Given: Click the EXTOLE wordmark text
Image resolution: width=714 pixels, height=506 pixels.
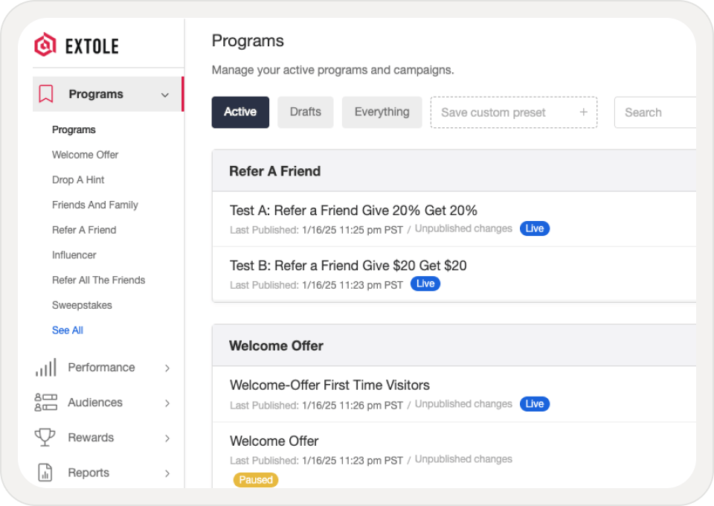Looking at the screenshot, I should tap(92, 46).
